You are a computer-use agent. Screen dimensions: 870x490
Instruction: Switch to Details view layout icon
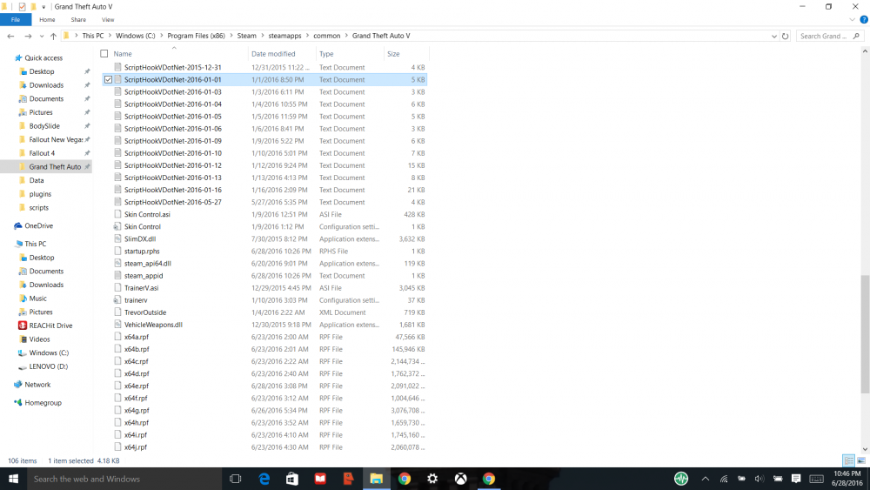(x=848, y=460)
